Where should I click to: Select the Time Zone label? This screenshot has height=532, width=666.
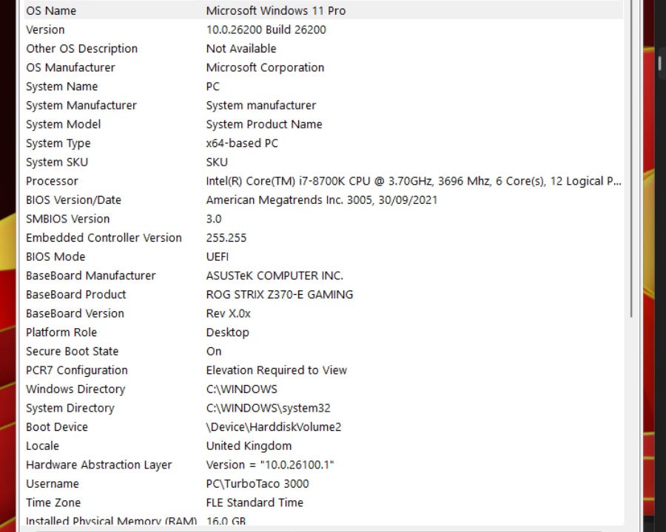[x=53, y=502]
